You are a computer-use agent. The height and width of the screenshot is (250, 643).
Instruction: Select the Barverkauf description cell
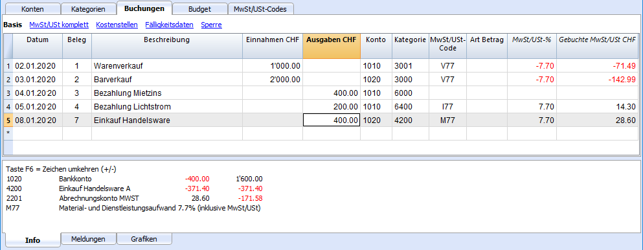pos(167,79)
